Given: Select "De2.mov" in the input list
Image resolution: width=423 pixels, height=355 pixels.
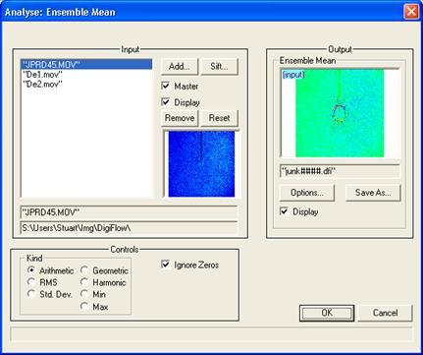Looking at the screenshot, I should (x=42, y=85).
